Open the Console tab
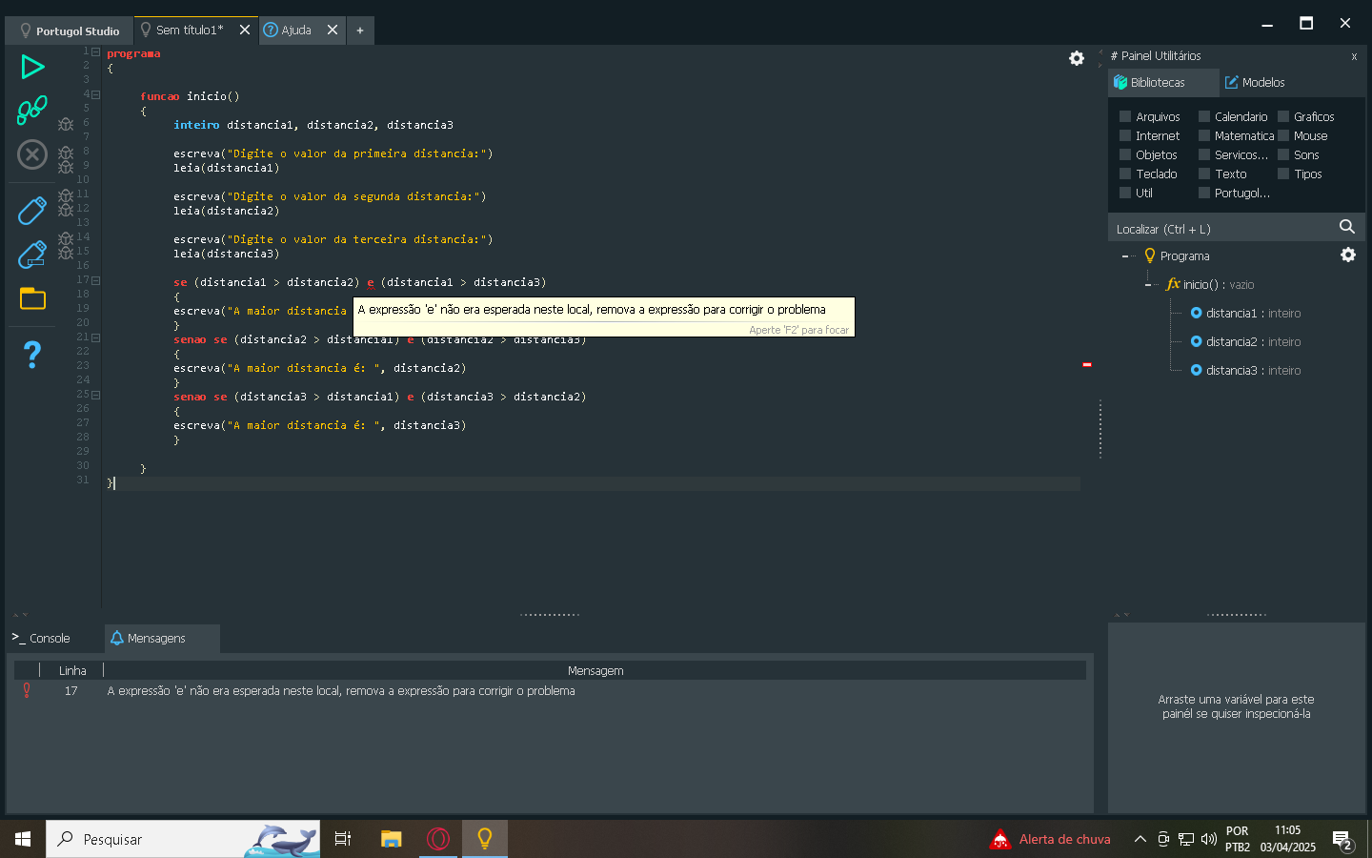Screen dimensions: 1372x858 (x=41, y=638)
